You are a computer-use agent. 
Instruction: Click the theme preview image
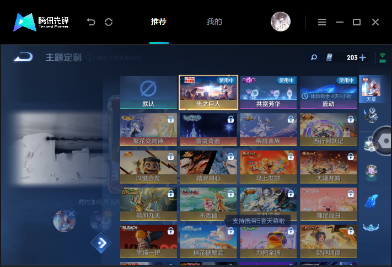[60, 148]
